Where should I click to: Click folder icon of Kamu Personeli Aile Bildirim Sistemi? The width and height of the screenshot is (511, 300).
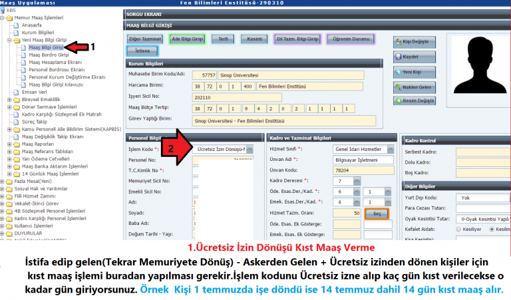point(16,129)
